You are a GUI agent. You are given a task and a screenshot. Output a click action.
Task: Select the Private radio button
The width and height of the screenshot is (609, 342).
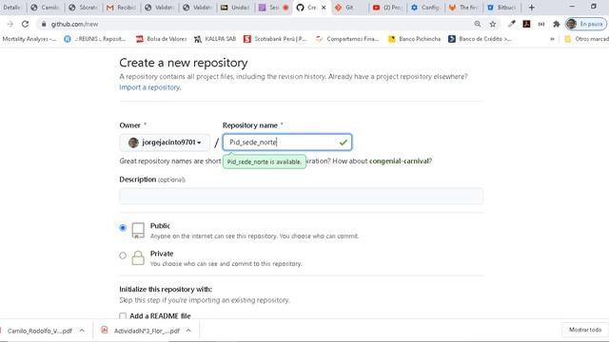point(123,256)
